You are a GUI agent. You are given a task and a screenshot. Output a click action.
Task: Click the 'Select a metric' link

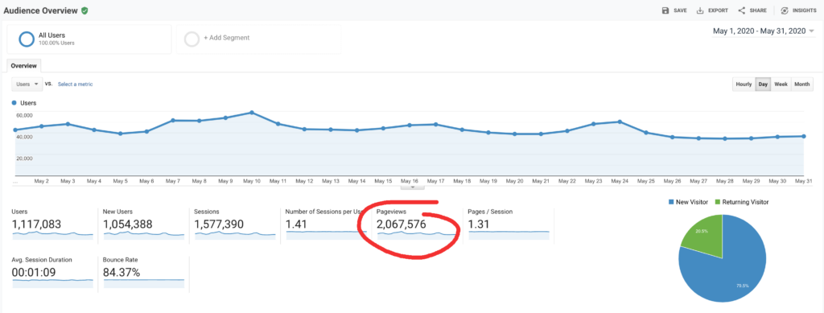click(x=75, y=84)
